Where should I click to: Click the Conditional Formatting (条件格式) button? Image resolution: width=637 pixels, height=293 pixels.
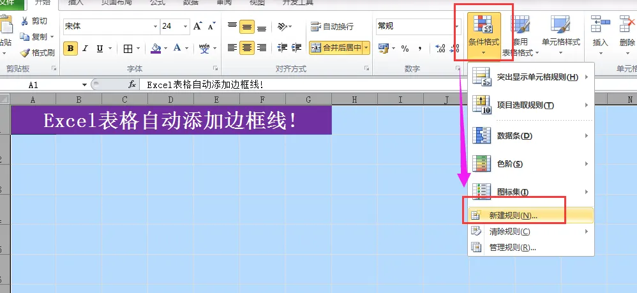[483, 36]
